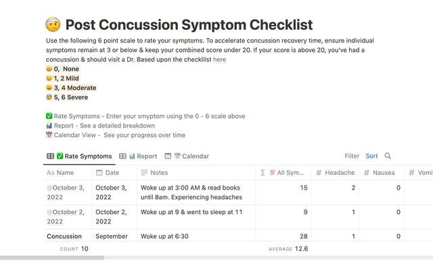Click the Name column text-type icon
This screenshot has width=433, height=270.
[50, 173]
